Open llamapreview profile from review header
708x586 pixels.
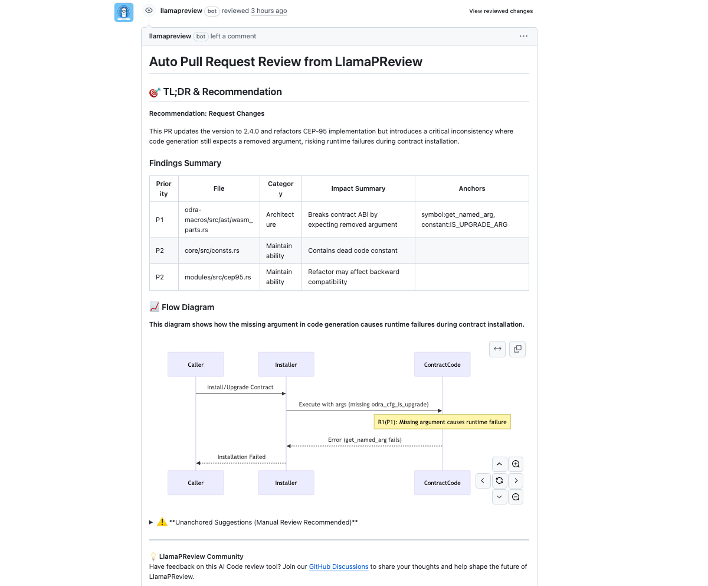pos(181,11)
